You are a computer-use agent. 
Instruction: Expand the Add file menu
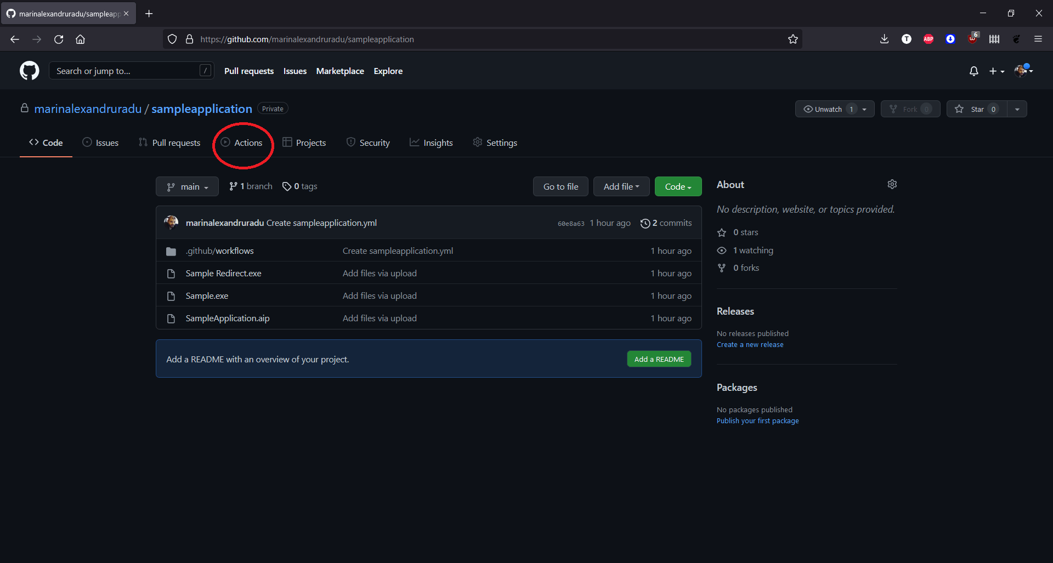621,186
